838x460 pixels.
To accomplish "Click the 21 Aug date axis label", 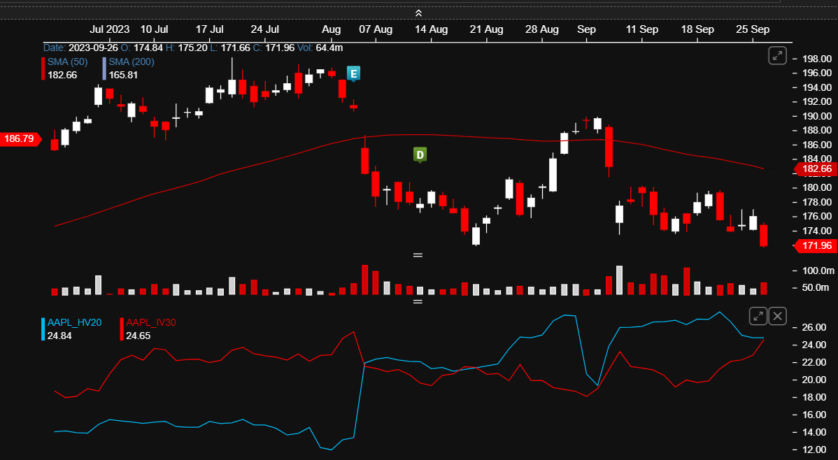I will [x=486, y=29].
